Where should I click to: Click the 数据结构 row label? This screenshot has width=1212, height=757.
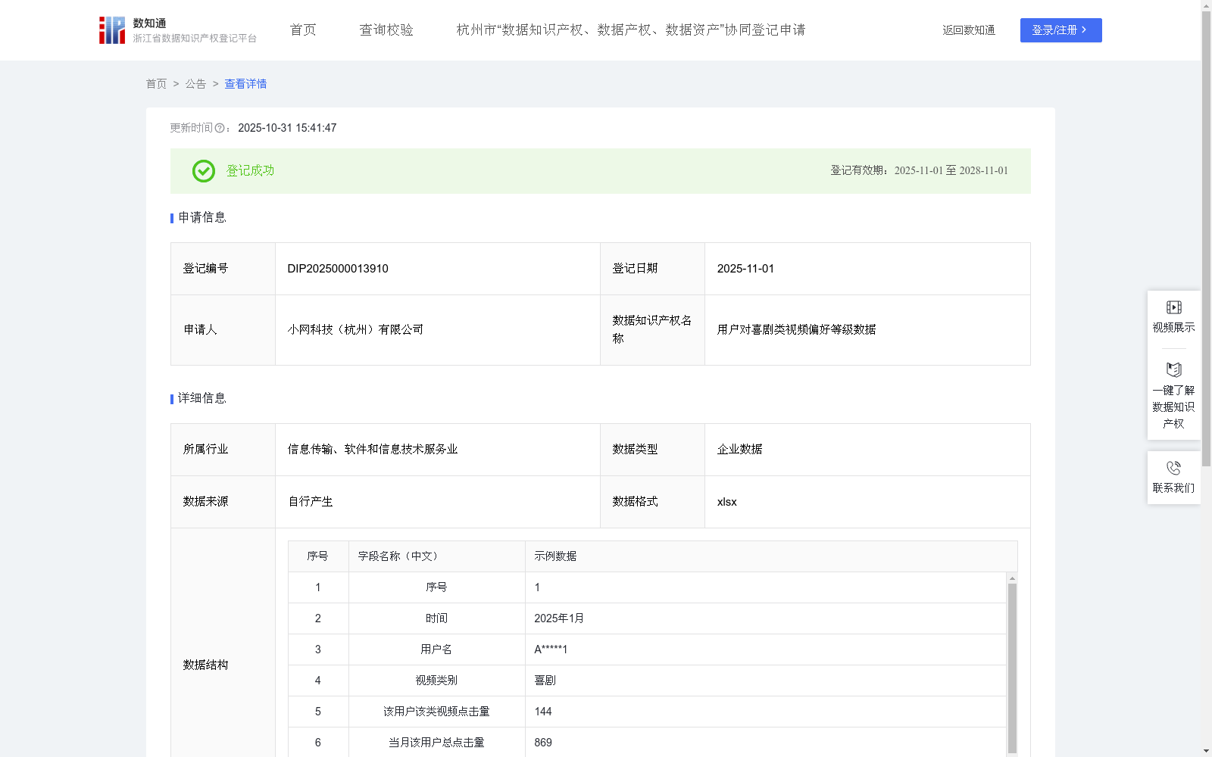205,665
